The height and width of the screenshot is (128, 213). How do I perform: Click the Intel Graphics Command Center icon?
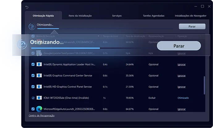(x=39, y=75)
